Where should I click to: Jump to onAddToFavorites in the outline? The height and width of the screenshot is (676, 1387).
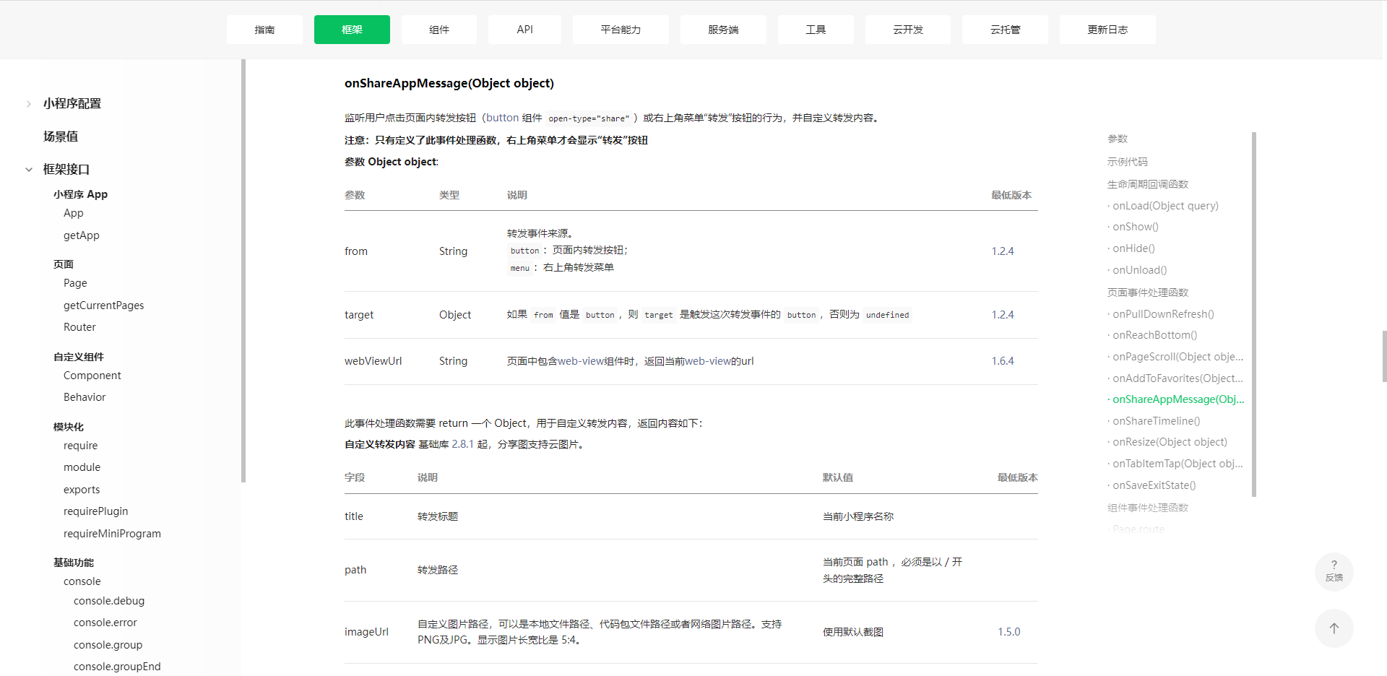click(1178, 378)
